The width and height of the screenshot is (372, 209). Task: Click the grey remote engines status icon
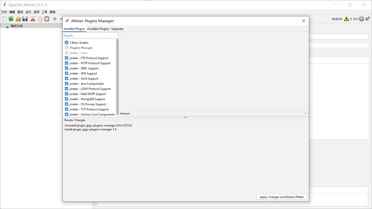pyautogui.click(x=361, y=19)
